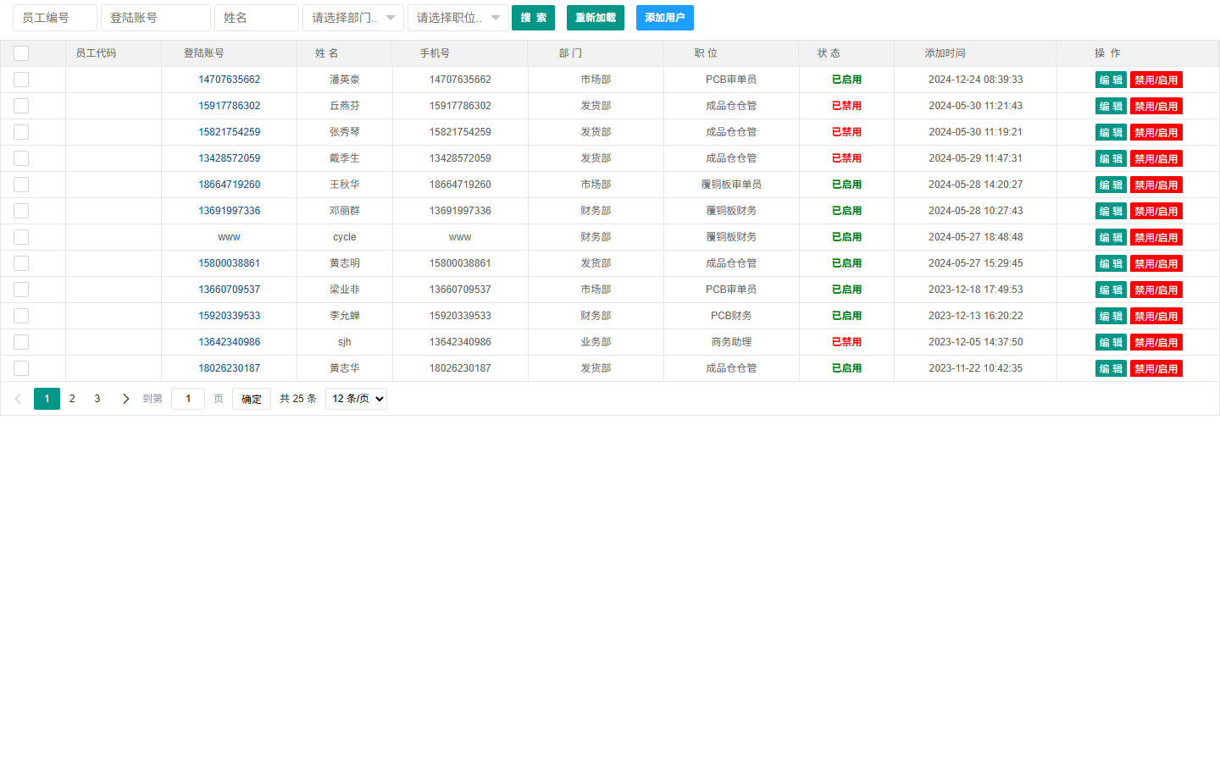Click 禁用/启用 for user 戴季生
This screenshot has height=762, width=1220.
point(1156,159)
